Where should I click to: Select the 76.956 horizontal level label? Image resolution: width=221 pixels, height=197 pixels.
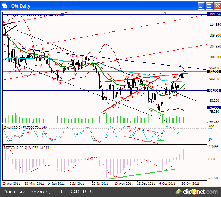coord(213,108)
